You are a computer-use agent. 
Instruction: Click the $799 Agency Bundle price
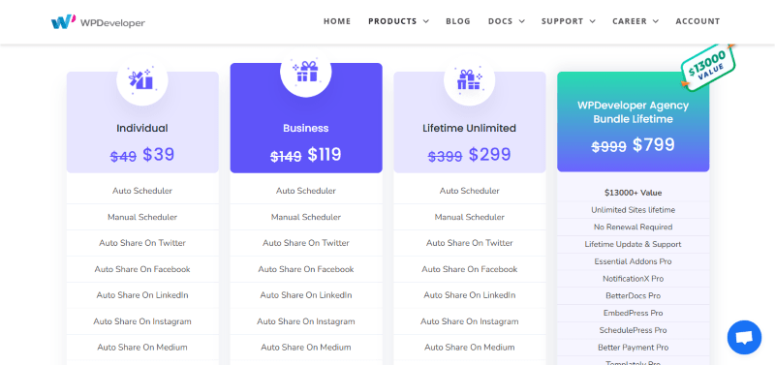tap(653, 144)
